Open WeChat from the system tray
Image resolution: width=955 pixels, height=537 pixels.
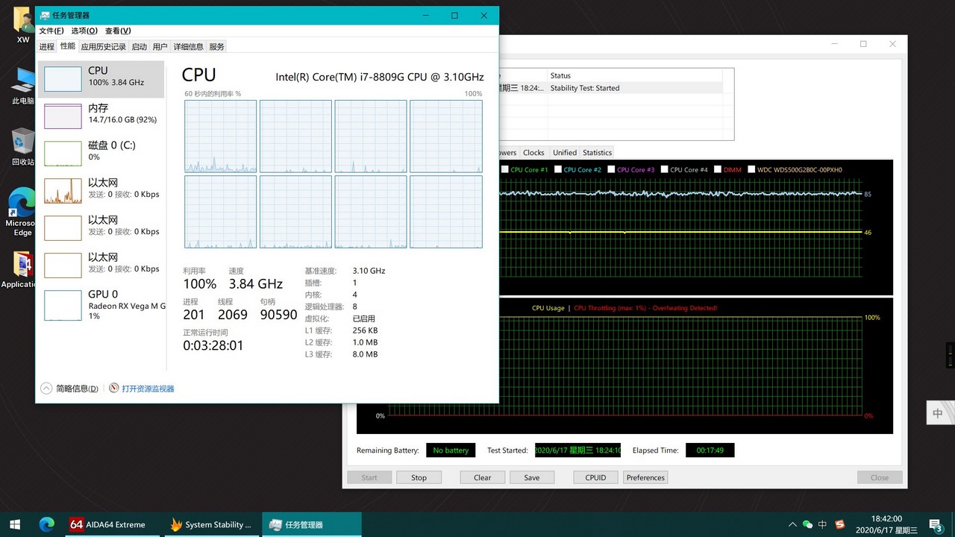coord(807,524)
